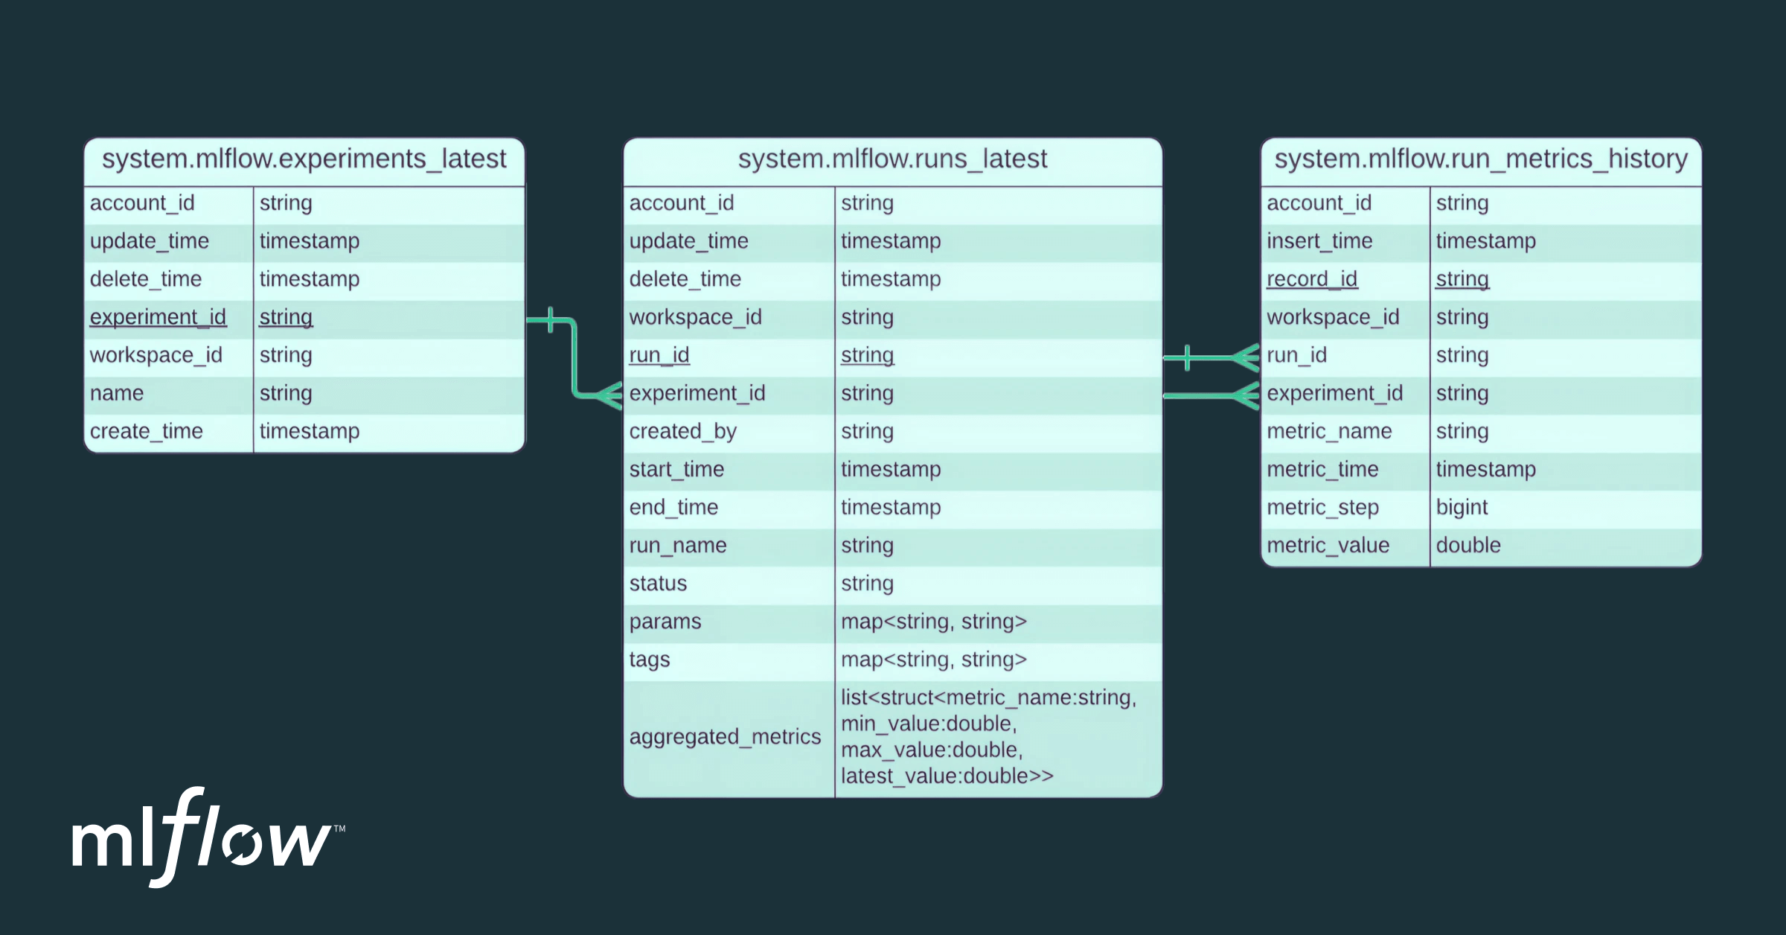Click the name field in experiments_latest
The image size is (1786, 935).
click(117, 393)
